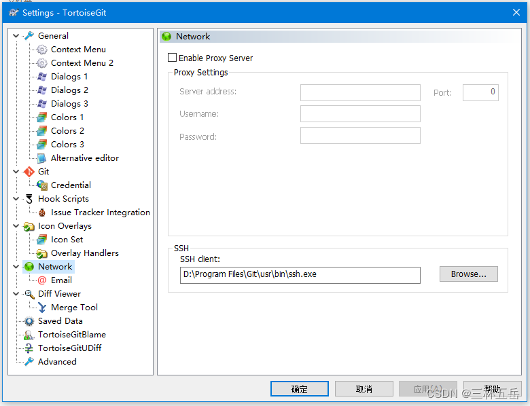Click the Colors 3 icon
The width and height of the screenshot is (530, 406).
[42, 144]
